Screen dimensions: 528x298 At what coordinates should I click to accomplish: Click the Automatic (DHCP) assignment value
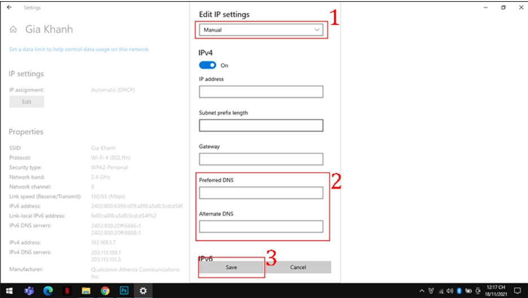point(113,90)
